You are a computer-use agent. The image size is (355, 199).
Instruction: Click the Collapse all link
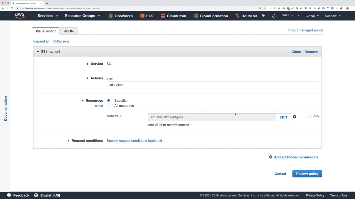click(61, 41)
